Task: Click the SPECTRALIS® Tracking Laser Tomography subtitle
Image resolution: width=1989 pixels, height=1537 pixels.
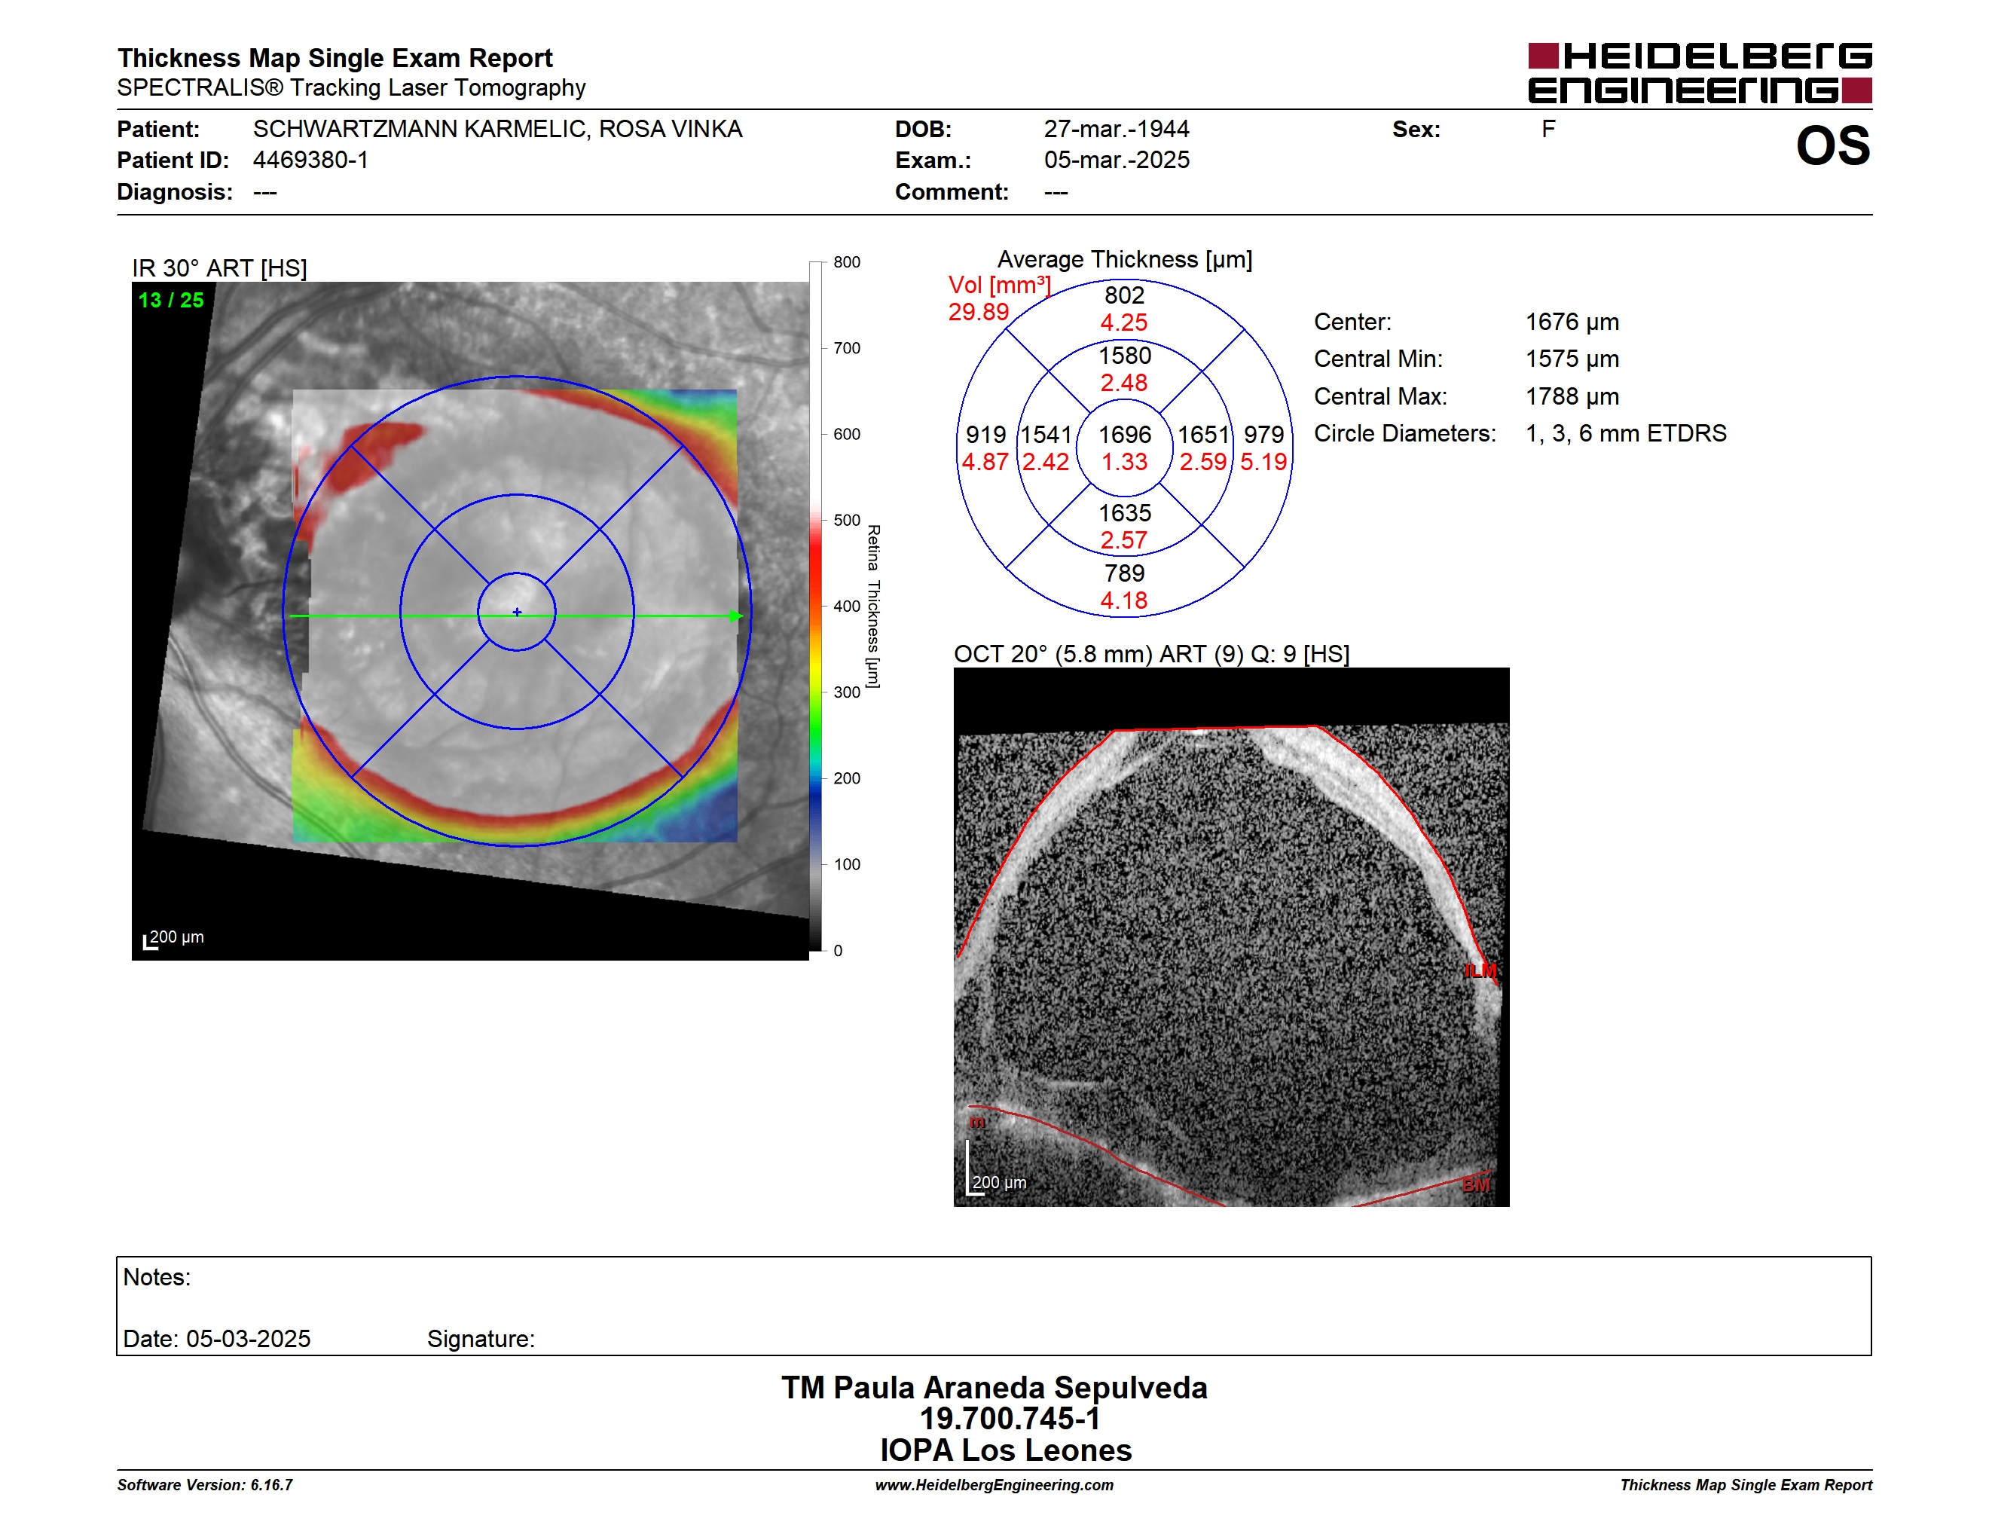Action: tap(352, 87)
